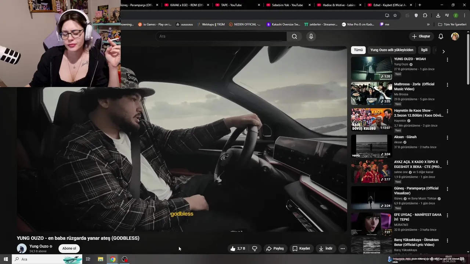470x264 pixels.
Task: Open the io Games bookmark
Action: point(155,25)
